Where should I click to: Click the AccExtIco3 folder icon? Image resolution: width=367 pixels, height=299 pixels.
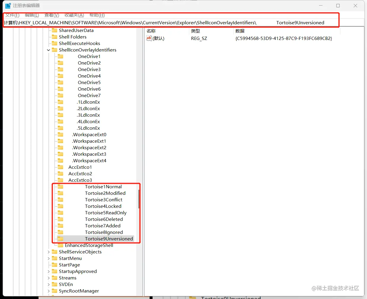(60, 180)
